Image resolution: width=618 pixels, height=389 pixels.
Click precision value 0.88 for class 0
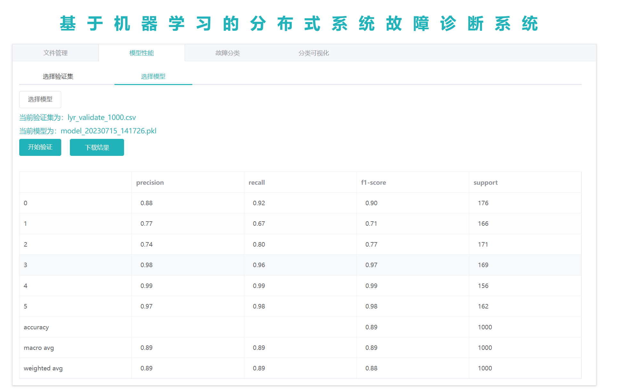point(146,203)
